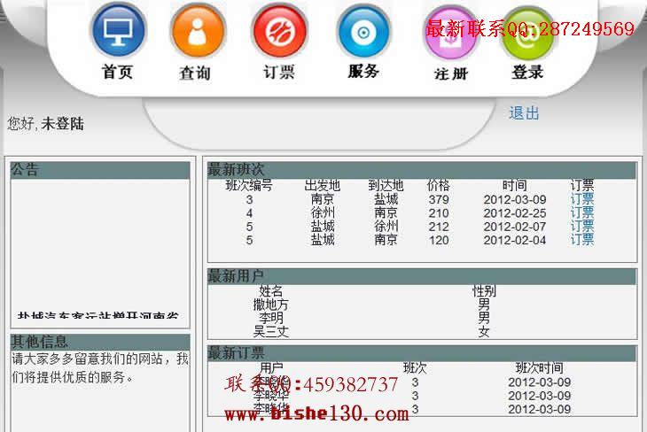This screenshot has height=432, width=647.
Task: Open the red 订票 booking icon
Action: [x=280, y=31]
